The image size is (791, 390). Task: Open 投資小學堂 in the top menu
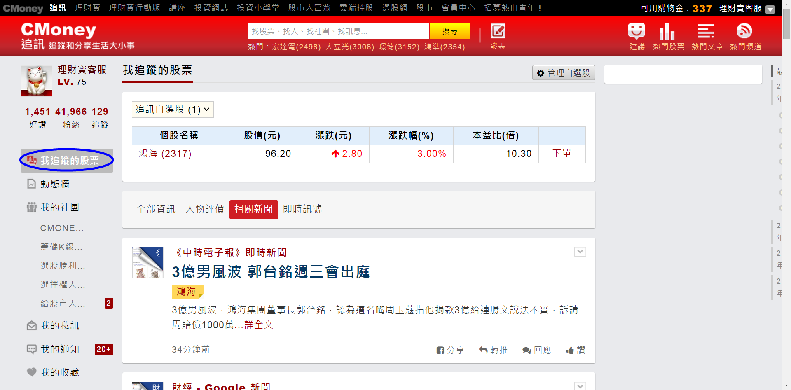[258, 8]
